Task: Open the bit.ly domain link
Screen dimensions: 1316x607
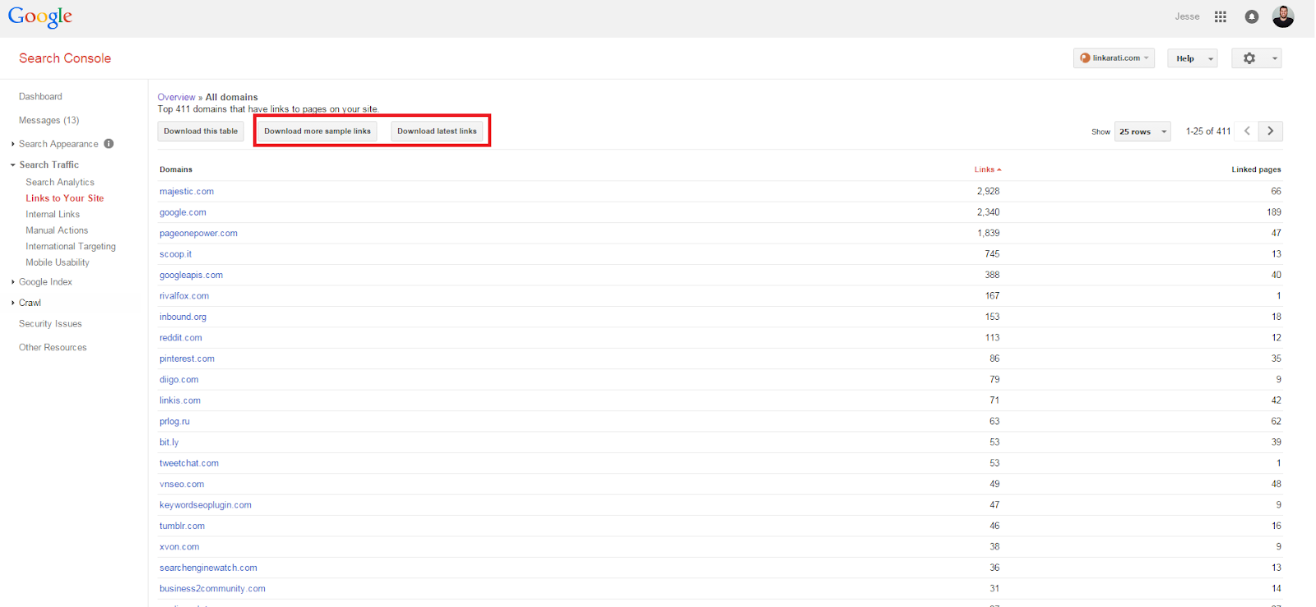Action: point(169,443)
